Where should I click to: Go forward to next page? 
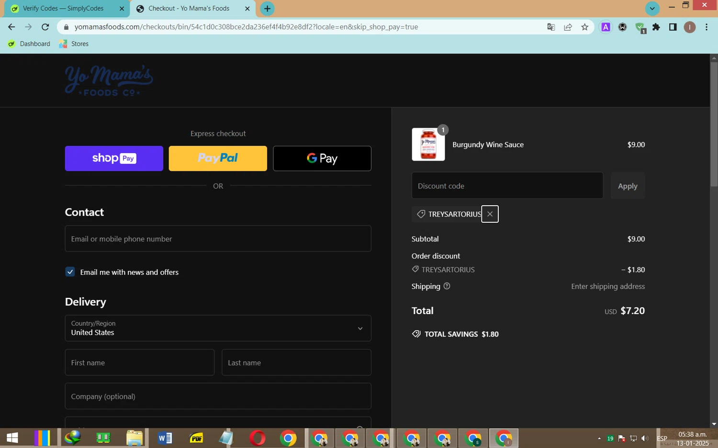point(28,27)
